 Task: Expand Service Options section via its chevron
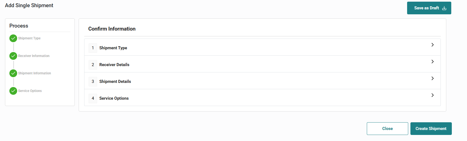coord(432,95)
